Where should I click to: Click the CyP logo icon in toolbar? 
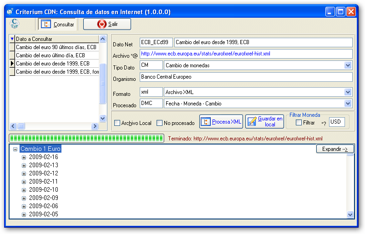coord(15,24)
